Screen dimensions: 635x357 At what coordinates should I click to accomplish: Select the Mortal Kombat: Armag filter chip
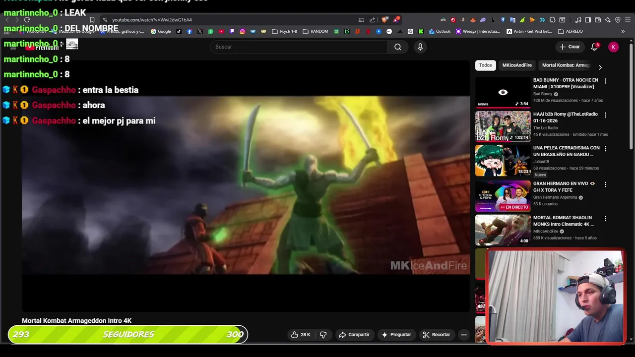click(566, 65)
